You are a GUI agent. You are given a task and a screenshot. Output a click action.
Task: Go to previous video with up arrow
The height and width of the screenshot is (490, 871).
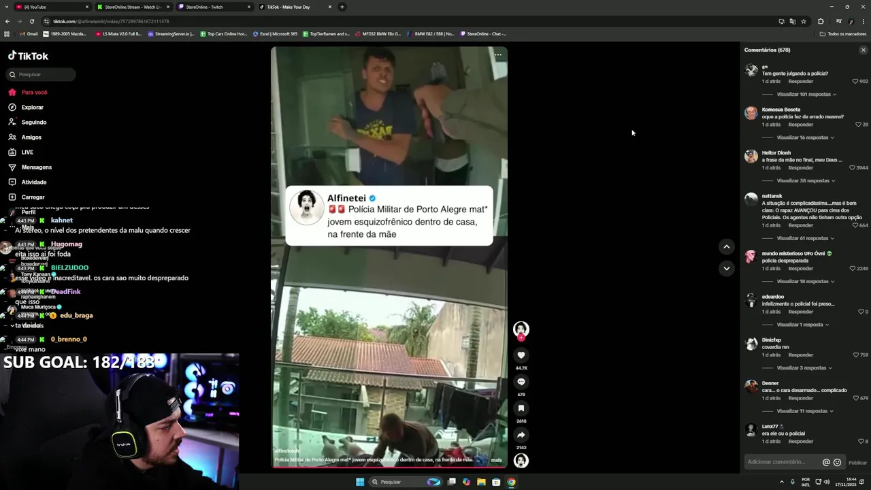727,246
